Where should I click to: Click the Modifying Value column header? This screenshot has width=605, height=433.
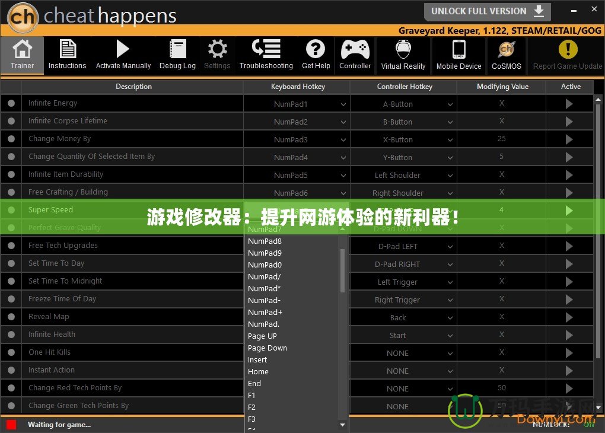point(502,87)
